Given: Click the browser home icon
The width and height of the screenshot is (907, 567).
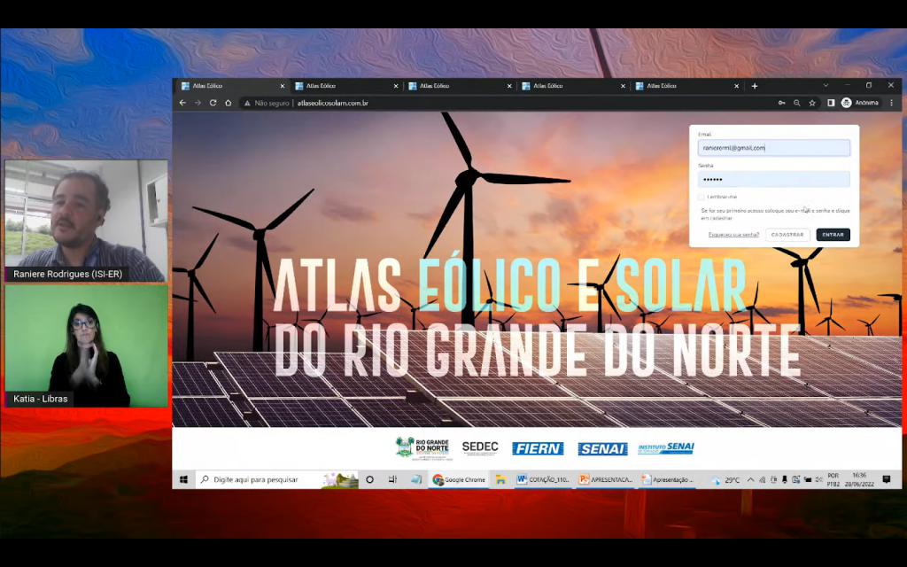Looking at the screenshot, I should click(228, 103).
